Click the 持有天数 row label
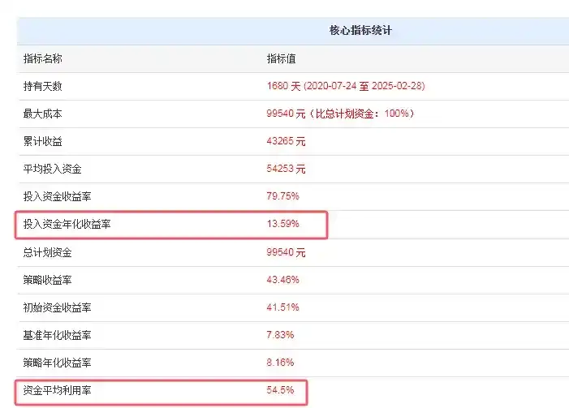 [43, 86]
